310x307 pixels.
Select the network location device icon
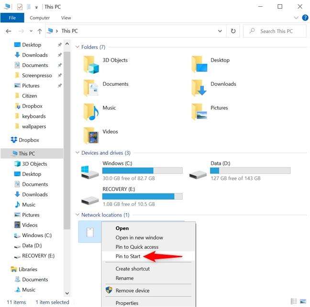tap(90, 232)
